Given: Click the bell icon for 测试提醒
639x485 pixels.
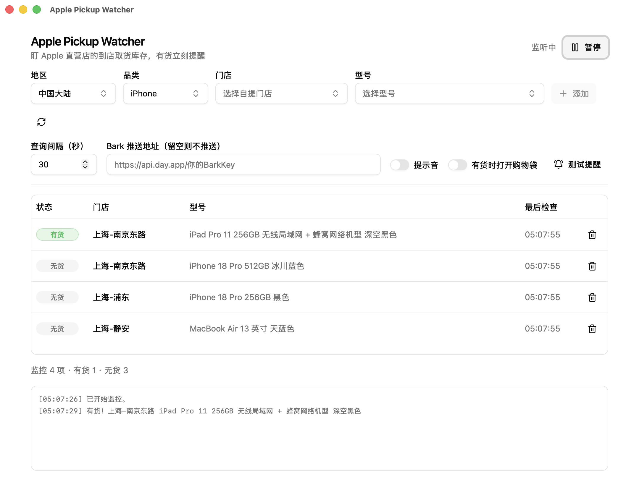Looking at the screenshot, I should (x=558, y=164).
